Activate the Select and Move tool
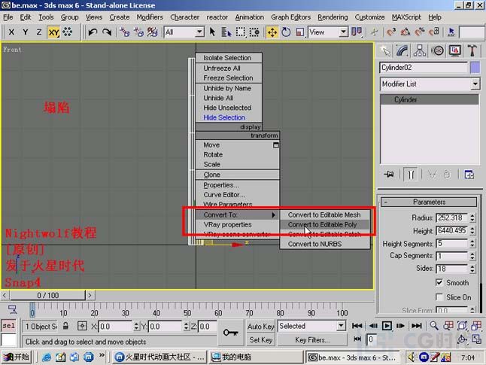The width and height of the screenshot is (486, 365). point(272,32)
